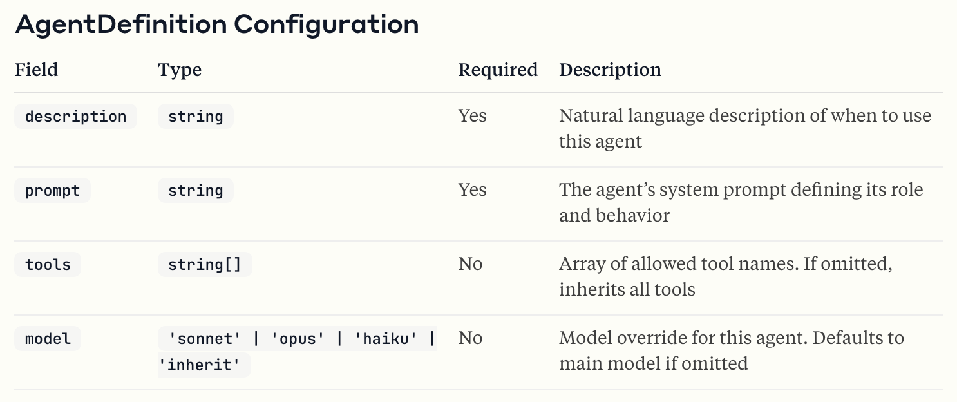Click the 'inherit' type value
957x402 pixels.
pos(204,365)
